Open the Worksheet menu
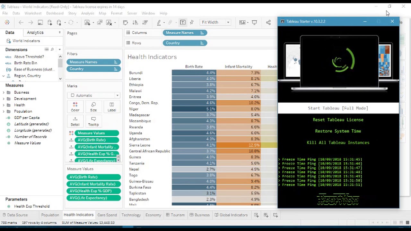Image resolution: width=411 pixels, height=231 pixels. (33, 13)
